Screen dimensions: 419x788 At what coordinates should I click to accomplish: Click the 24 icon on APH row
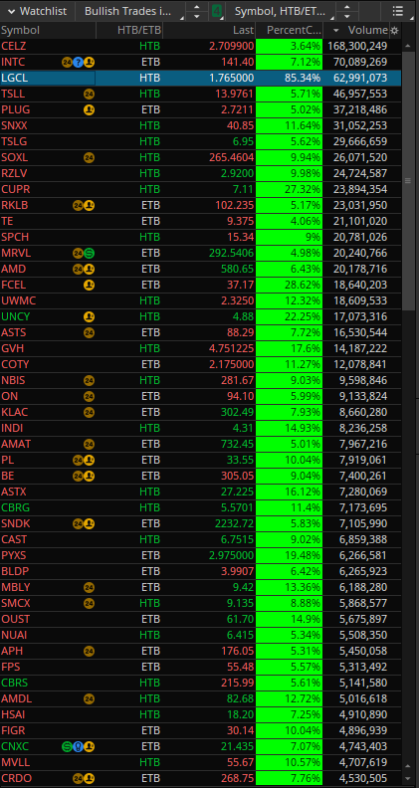(89, 651)
